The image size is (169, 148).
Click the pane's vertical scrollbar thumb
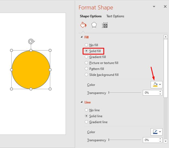[x=165, y=68]
